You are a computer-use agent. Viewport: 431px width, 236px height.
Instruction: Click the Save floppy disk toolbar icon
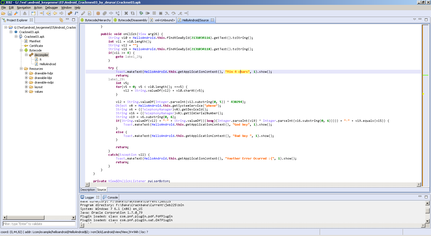click(10, 13)
